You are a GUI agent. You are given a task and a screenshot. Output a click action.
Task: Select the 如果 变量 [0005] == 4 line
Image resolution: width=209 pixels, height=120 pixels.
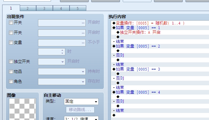click(x=160, y=92)
